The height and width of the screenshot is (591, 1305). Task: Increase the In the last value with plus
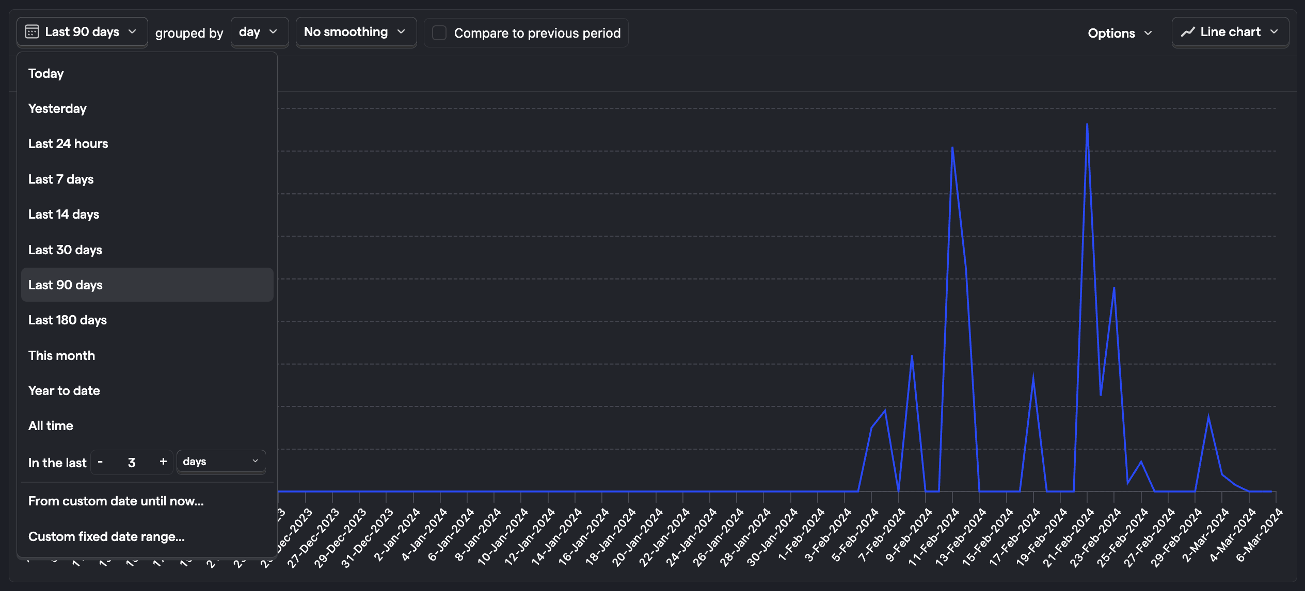tap(163, 462)
